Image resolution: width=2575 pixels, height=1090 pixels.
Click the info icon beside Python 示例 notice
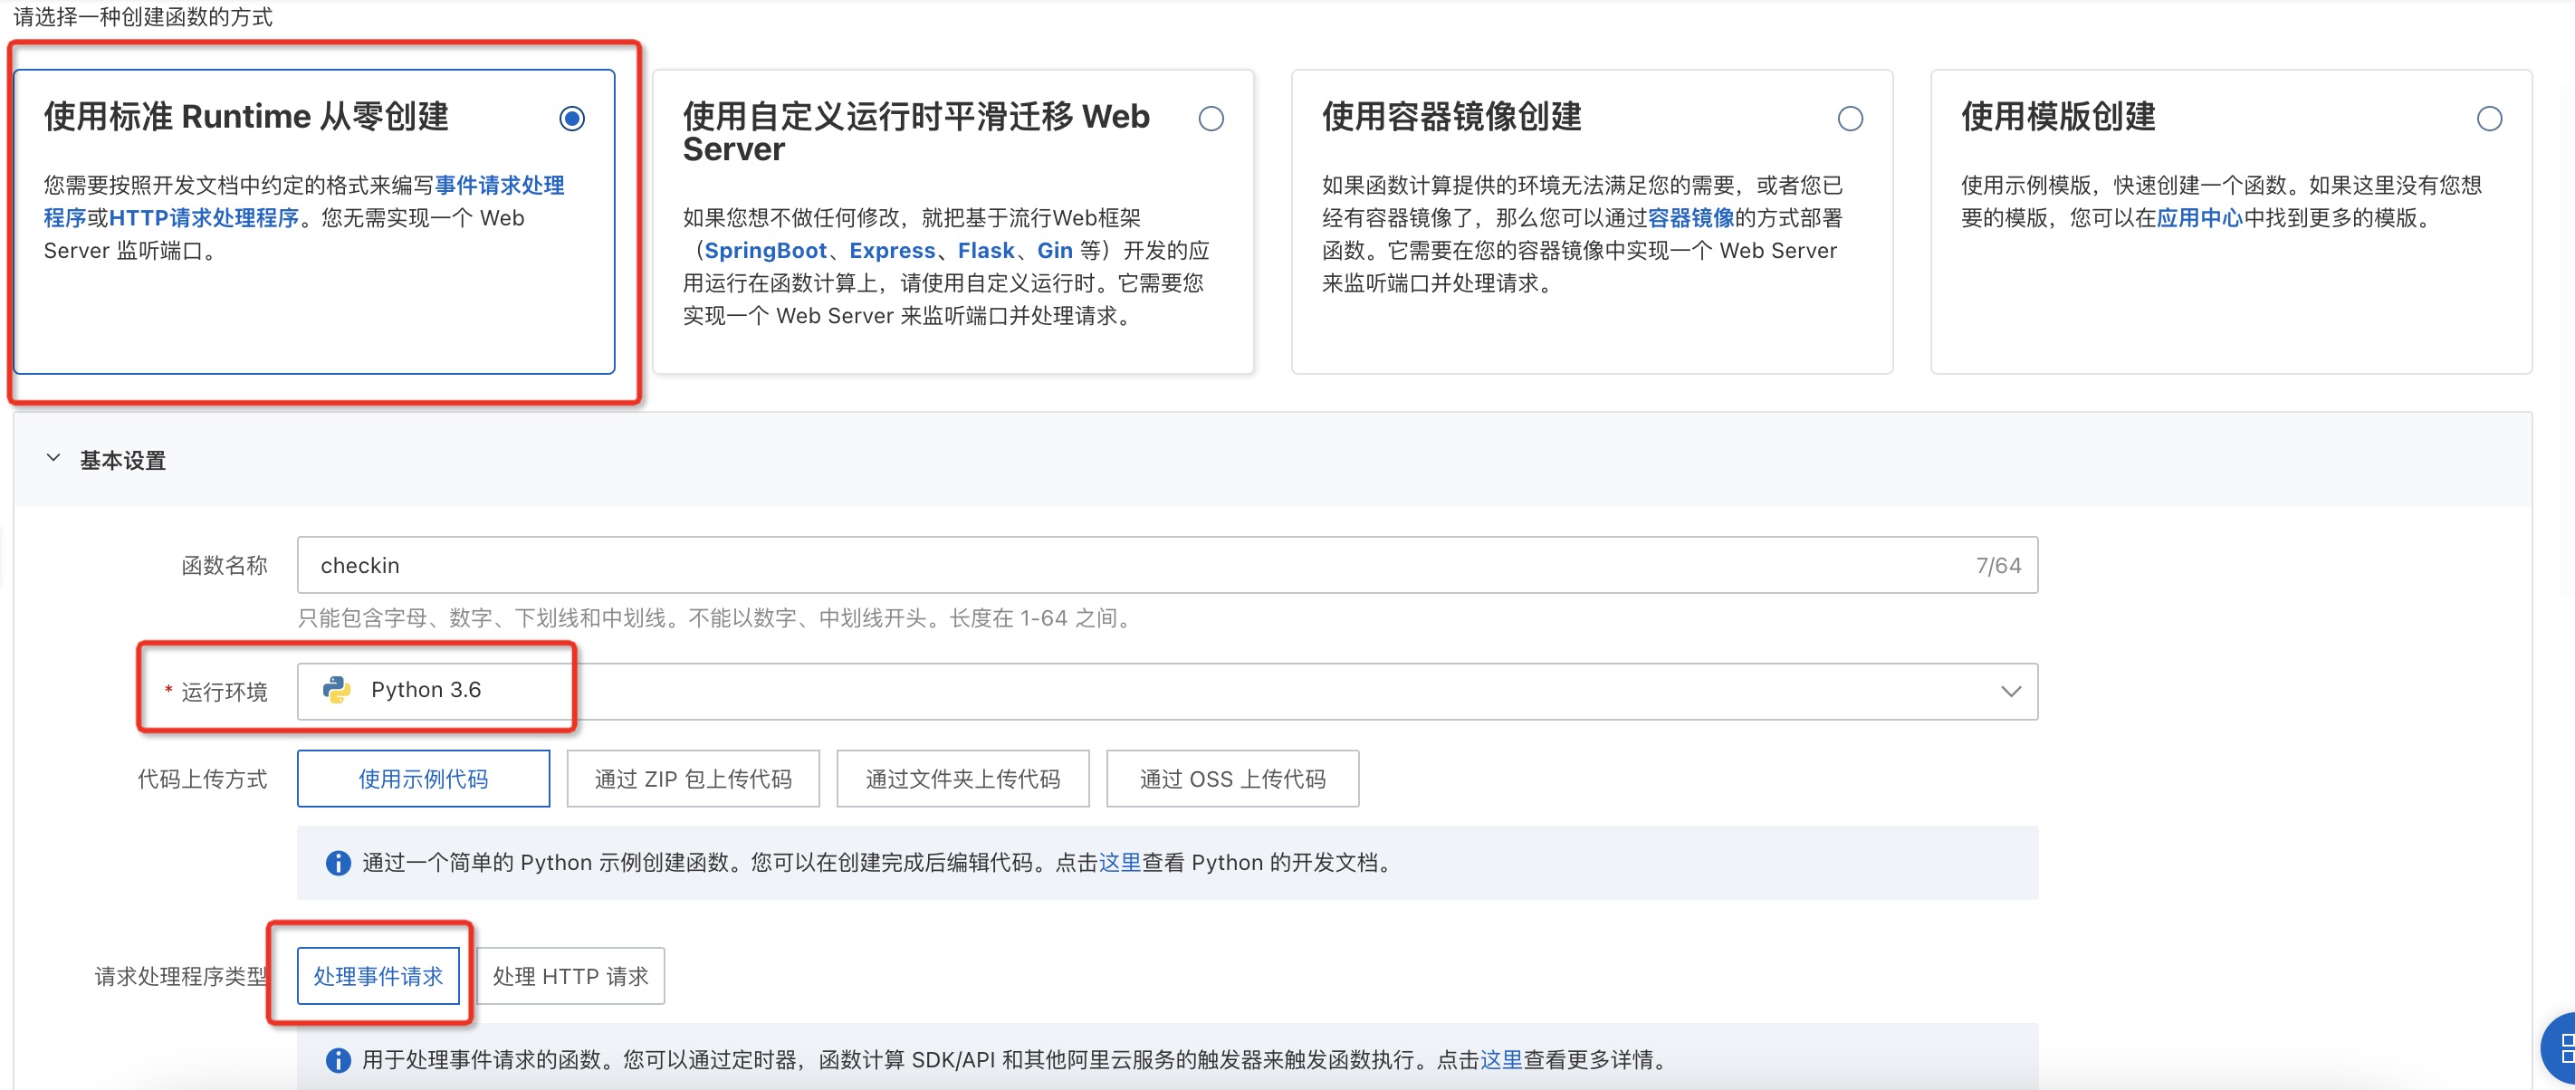click(x=339, y=862)
